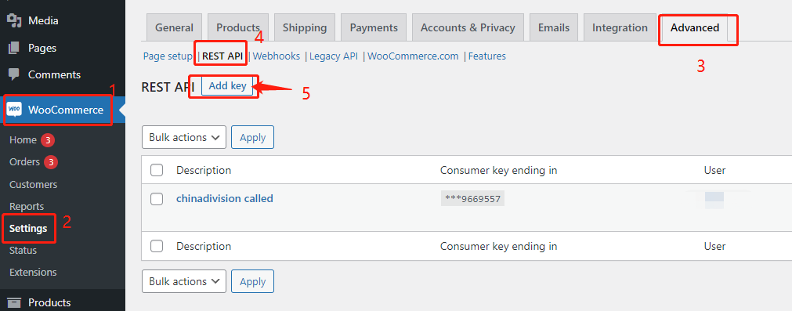The width and height of the screenshot is (792, 311).
Task: Tick the chinadivision called row checkbox
Action: pos(157,199)
